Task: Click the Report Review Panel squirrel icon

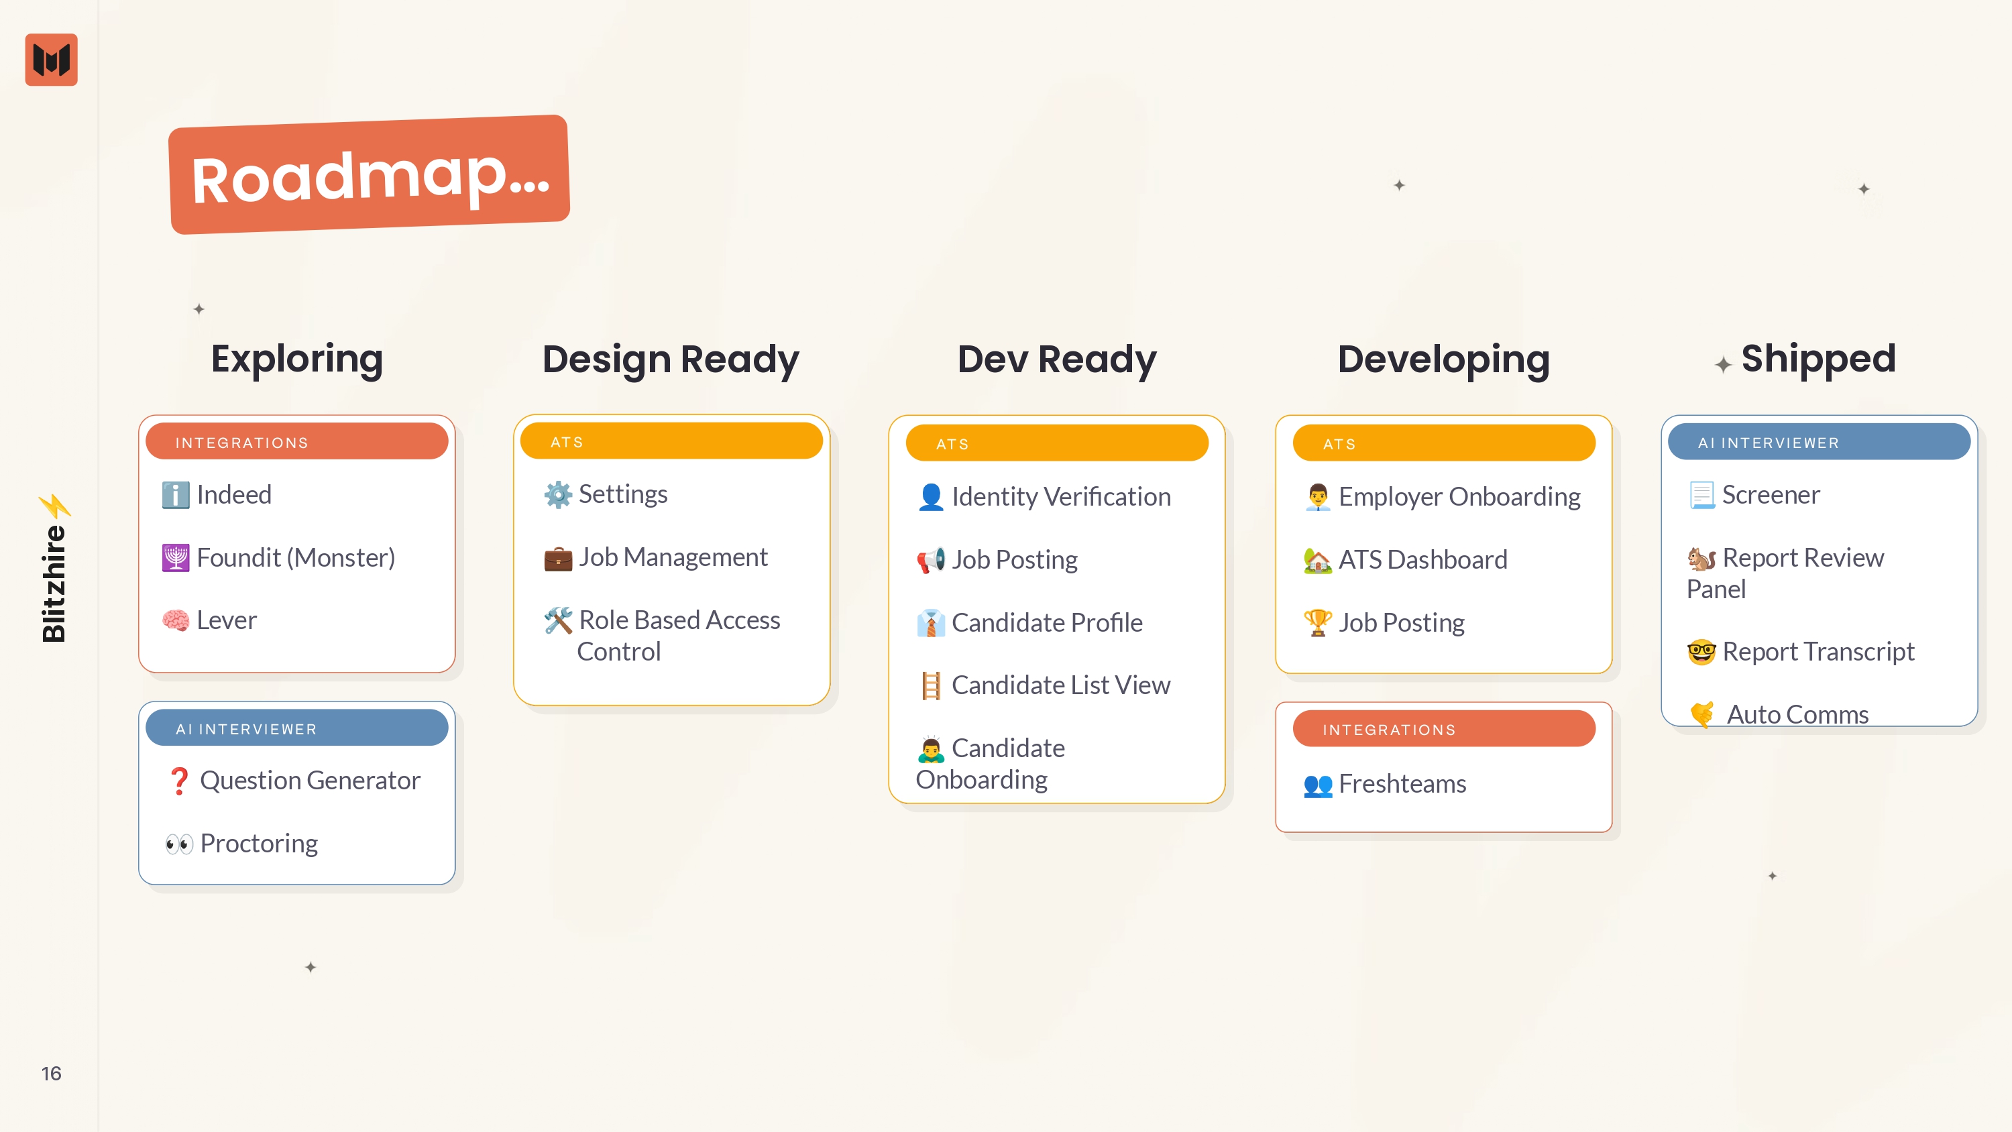Action: coord(1702,558)
